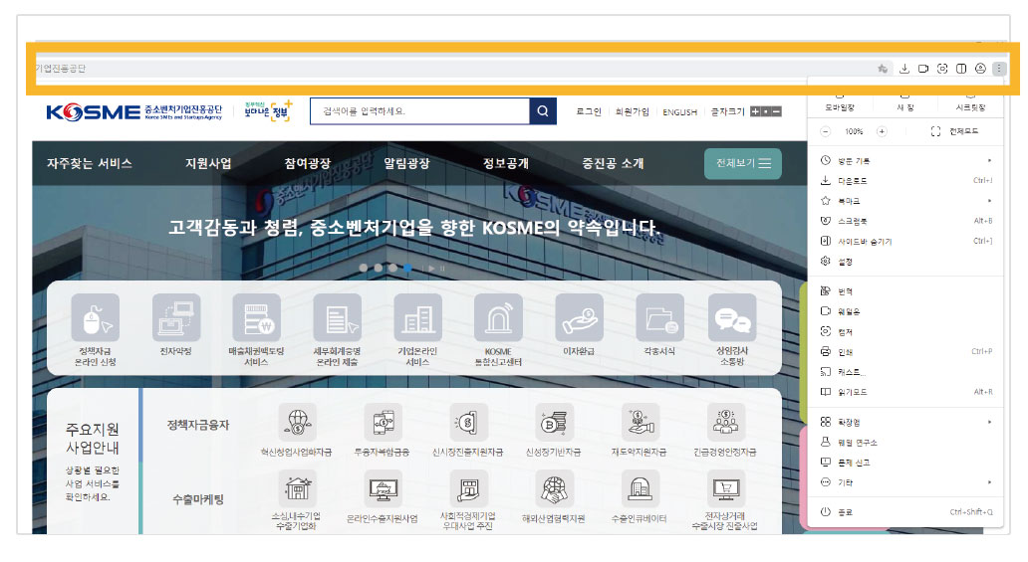This screenshot has height=562, width=1028.
Task: Click the three-dot browser menu button
Action: point(999,69)
